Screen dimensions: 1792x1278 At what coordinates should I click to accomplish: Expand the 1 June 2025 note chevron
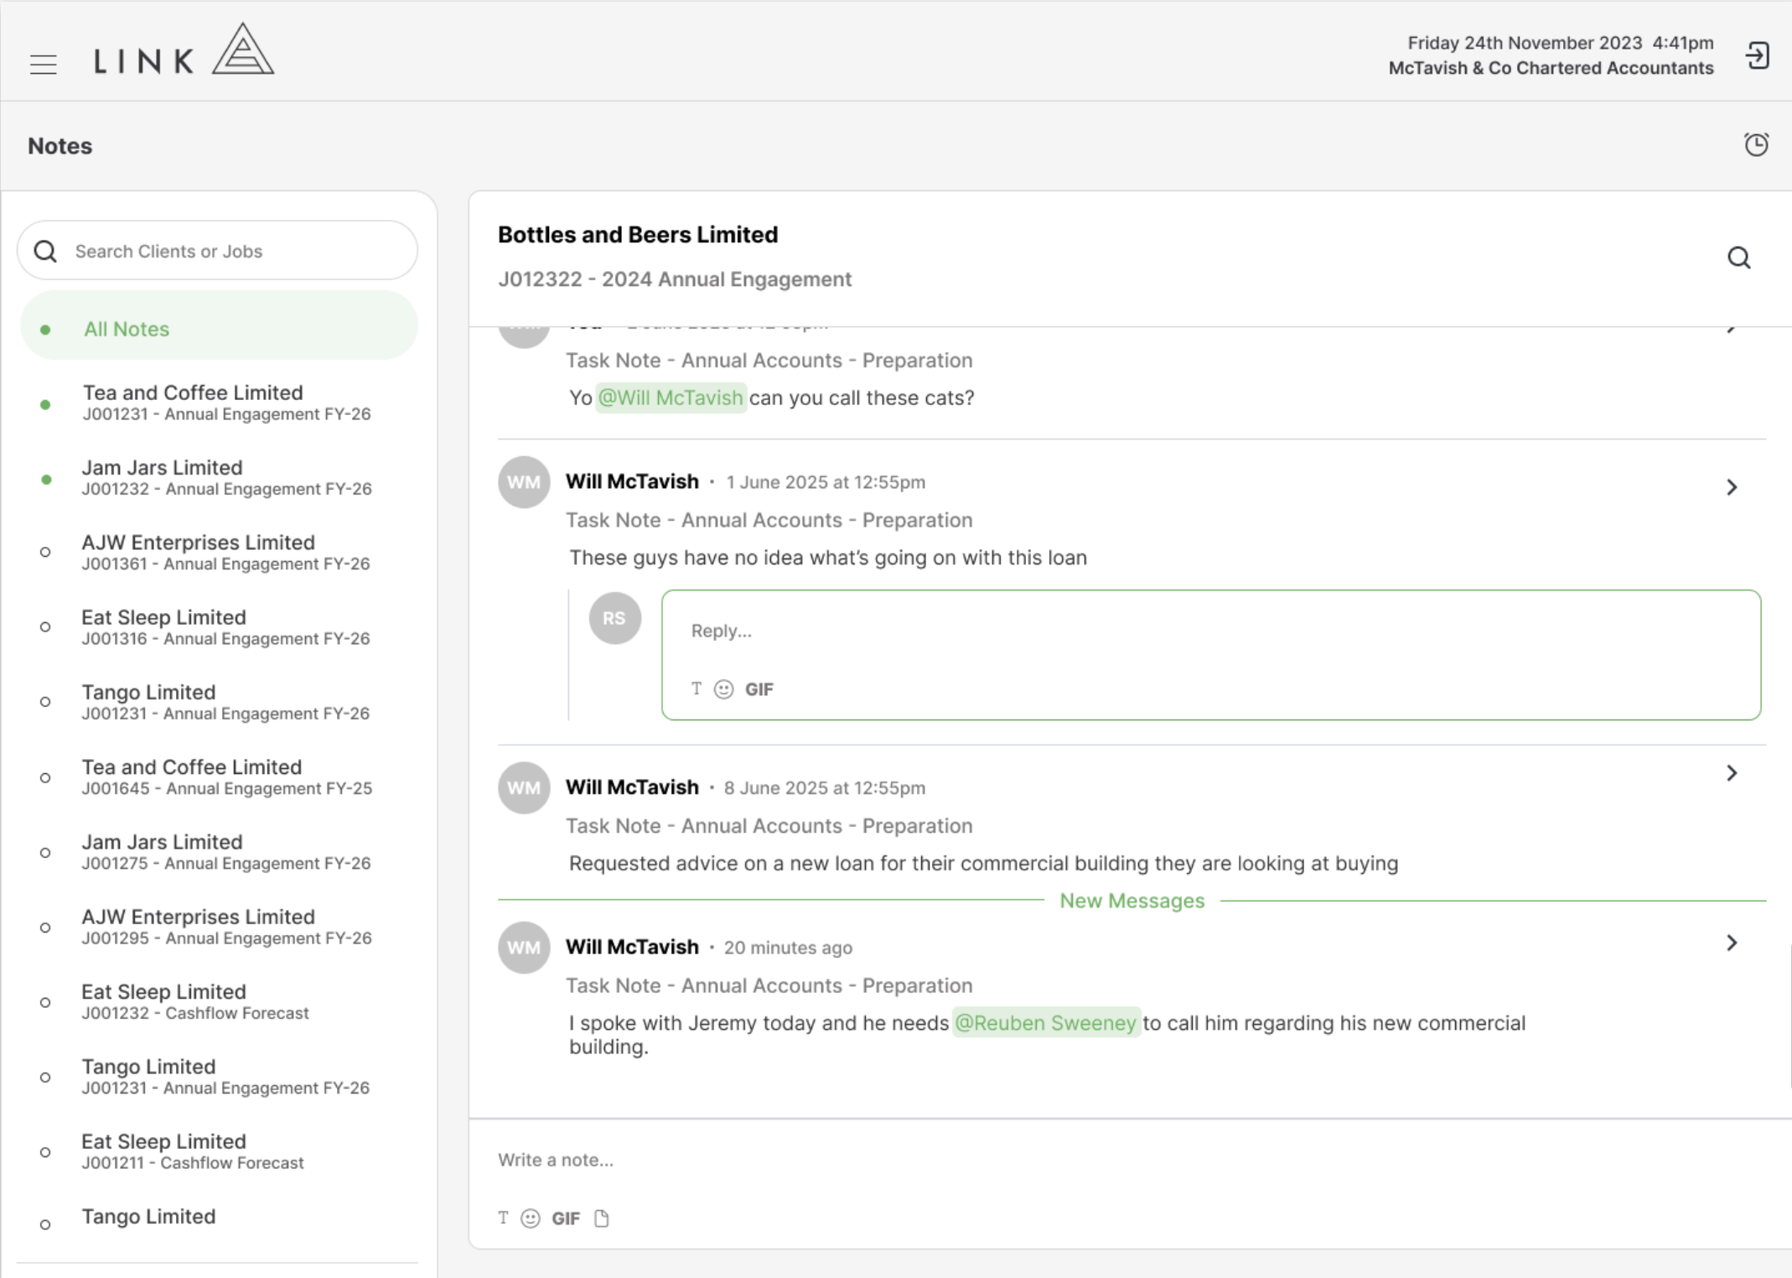(x=1732, y=487)
